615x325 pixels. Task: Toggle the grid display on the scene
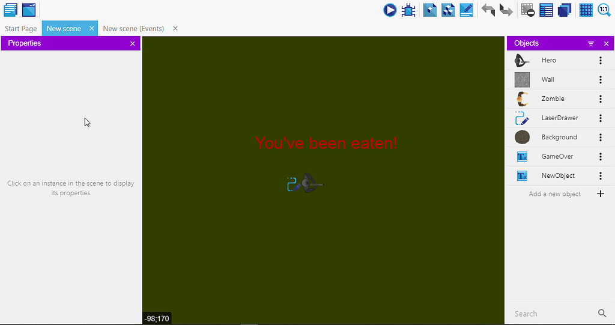pos(586,10)
